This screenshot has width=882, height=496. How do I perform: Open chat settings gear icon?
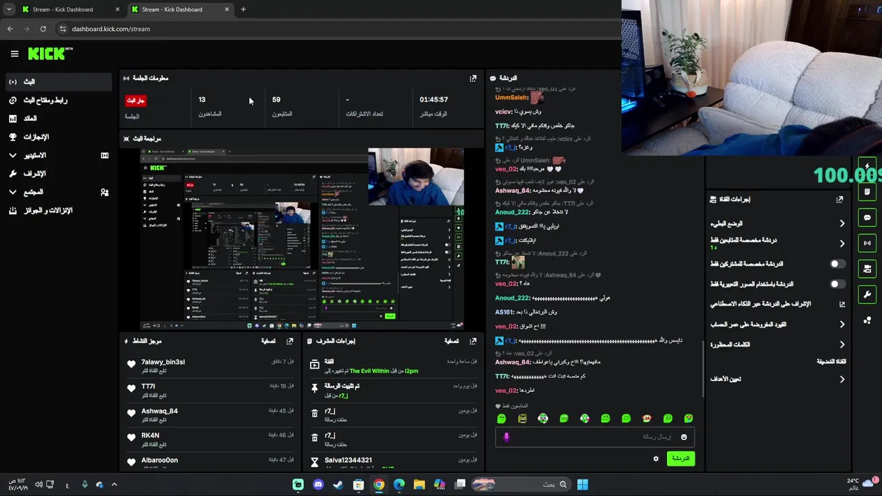coord(656,459)
